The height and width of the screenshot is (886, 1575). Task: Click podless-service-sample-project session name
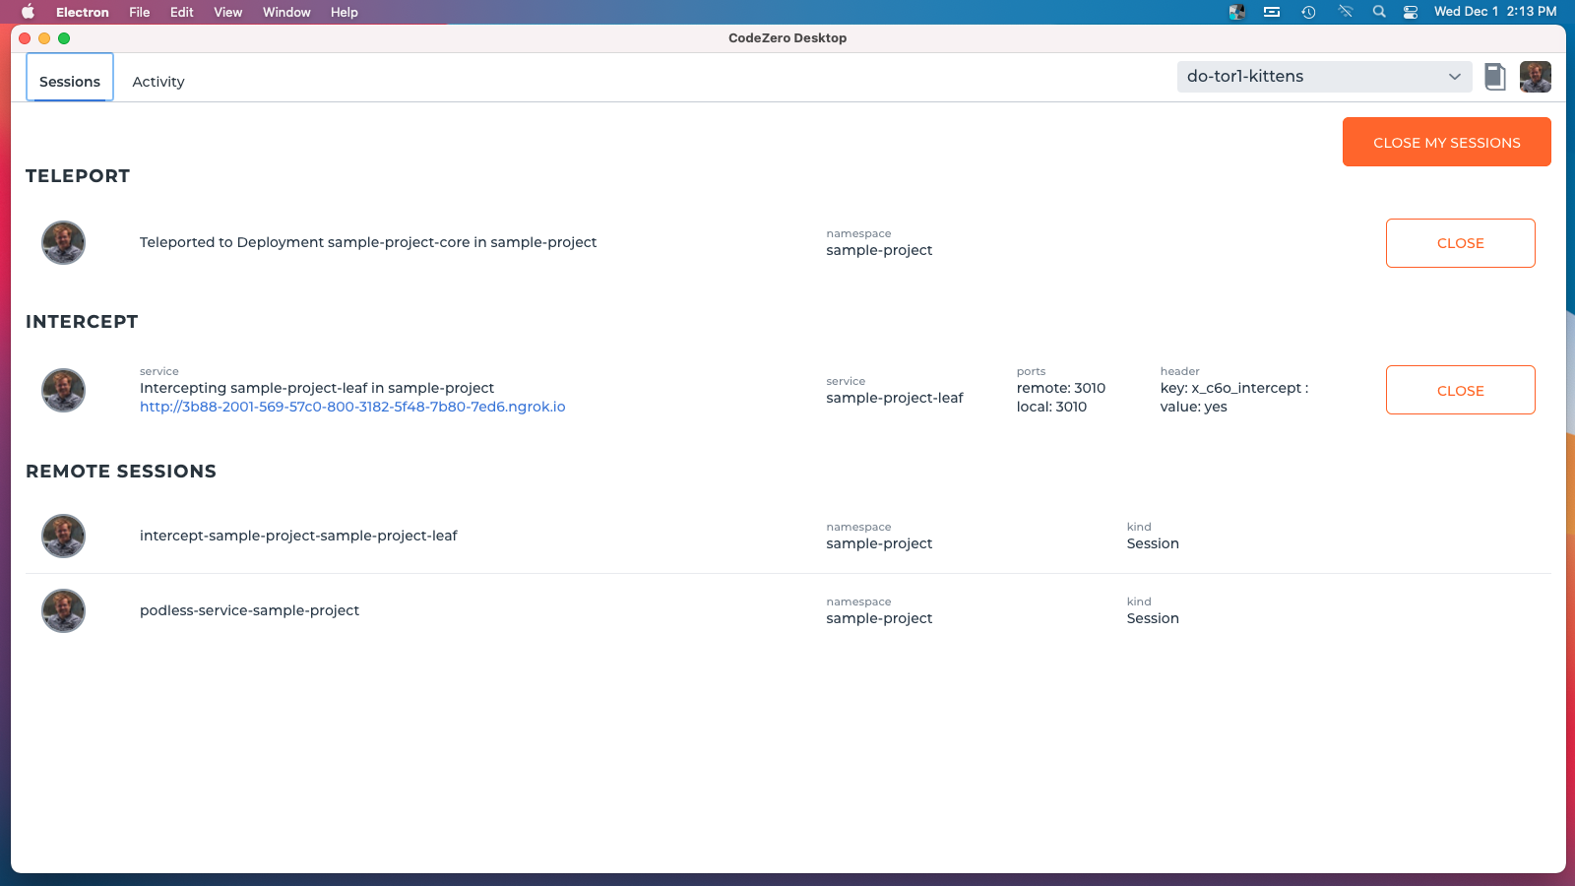click(249, 610)
